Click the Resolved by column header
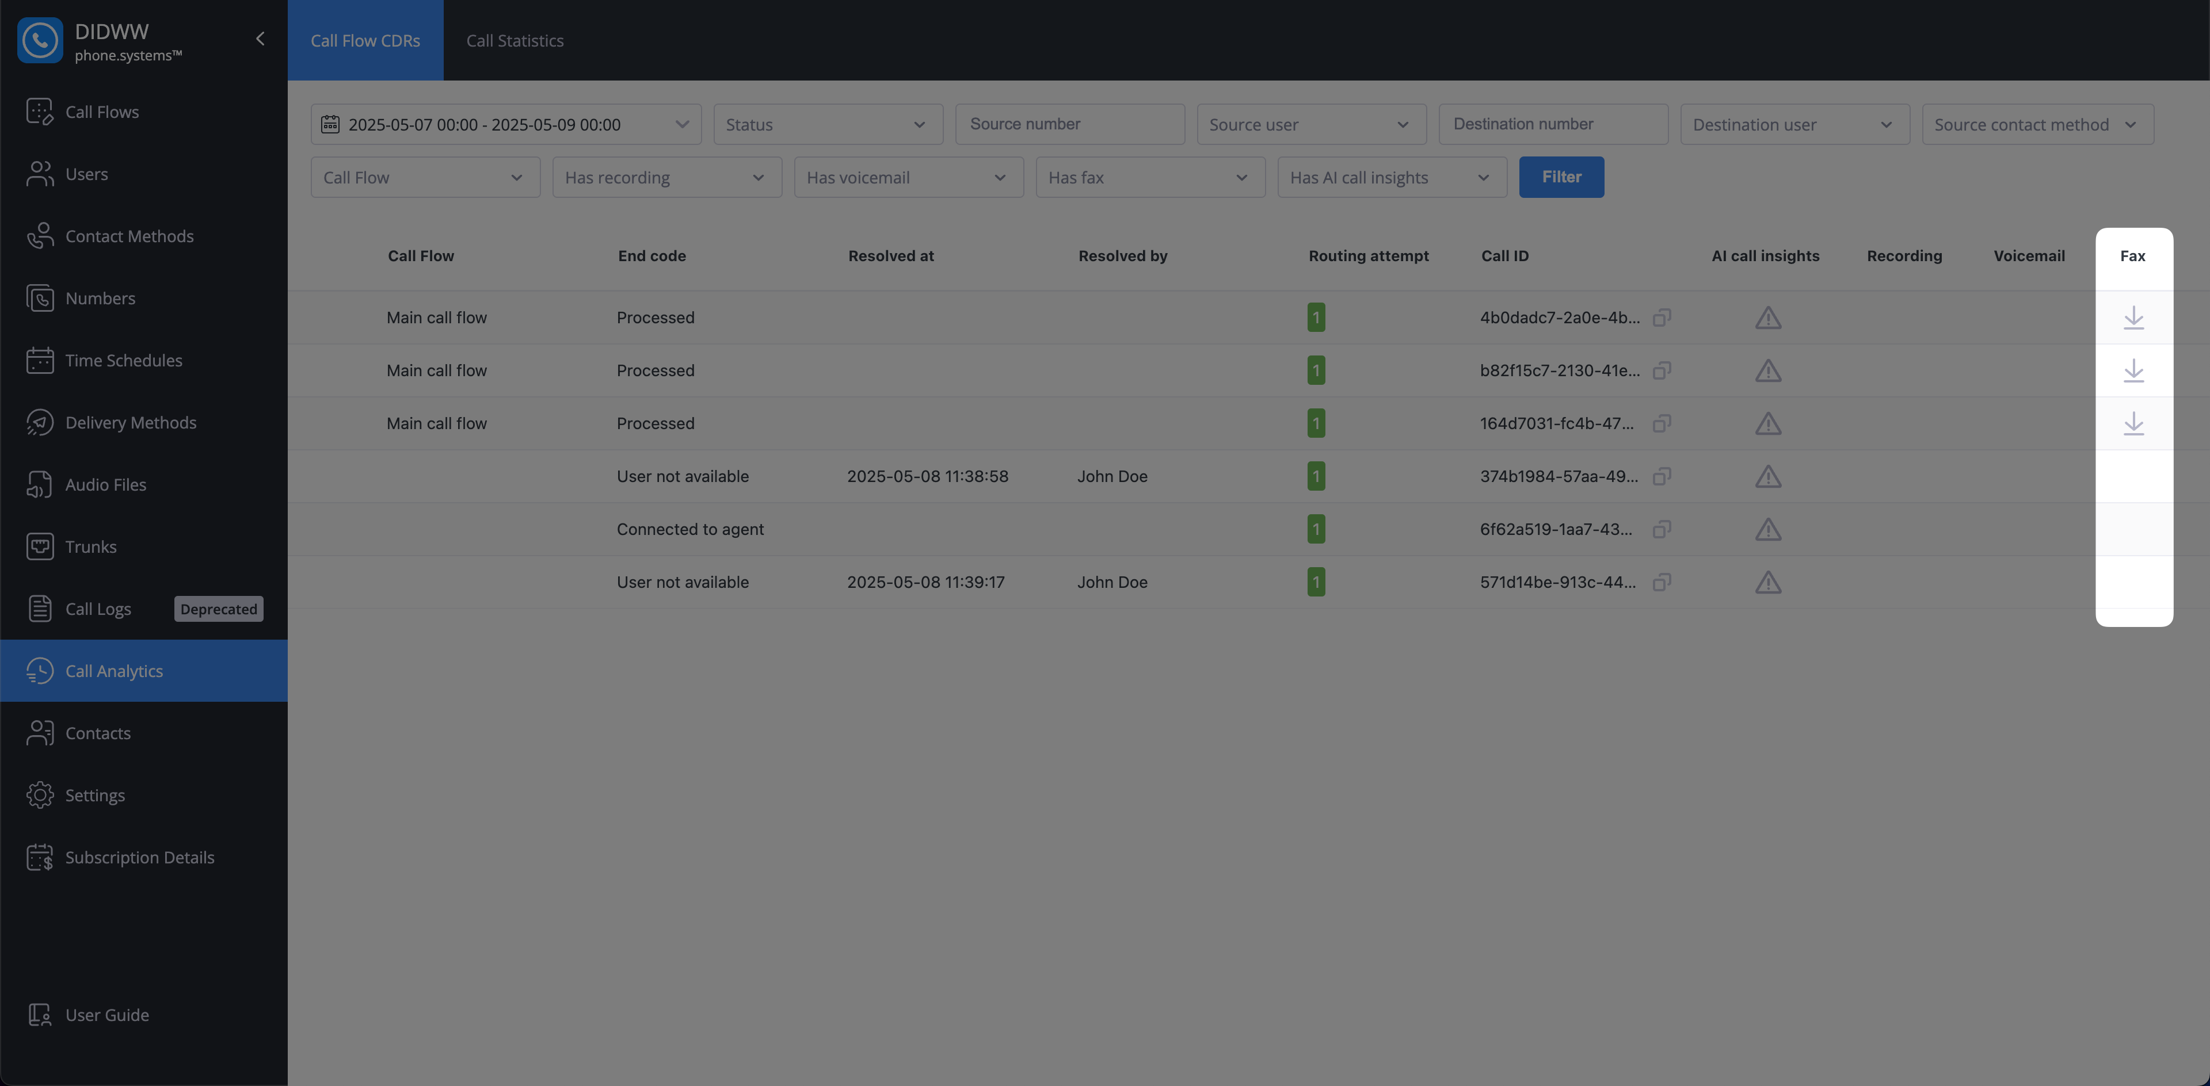 point(1122,257)
